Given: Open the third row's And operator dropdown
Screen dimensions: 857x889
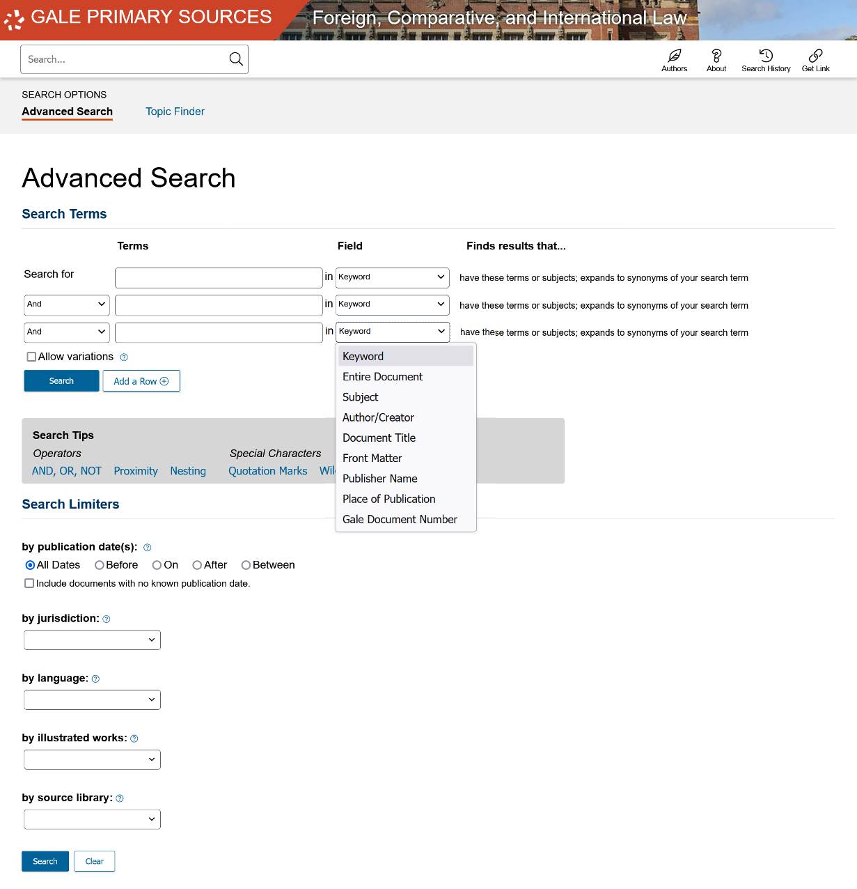Looking at the screenshot, I should (x=67, y=332).
